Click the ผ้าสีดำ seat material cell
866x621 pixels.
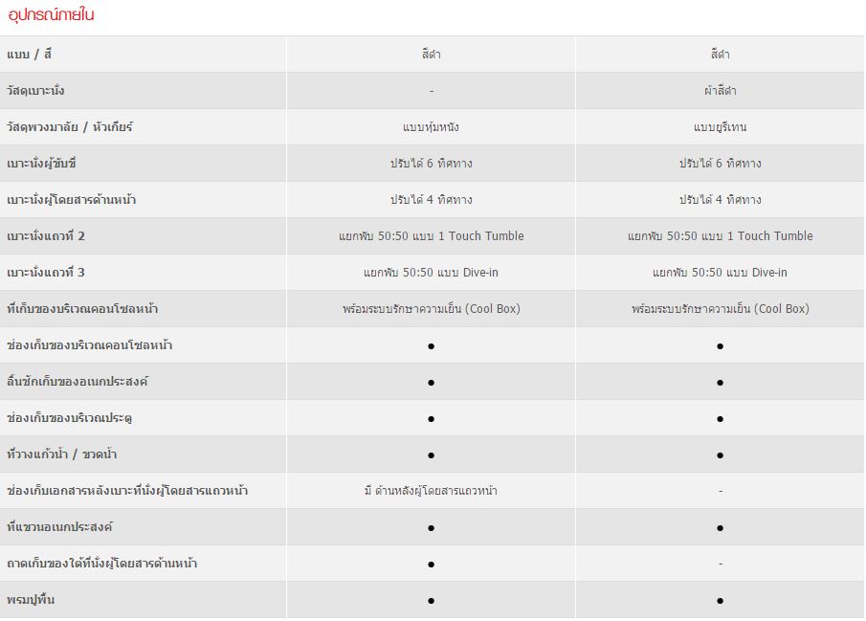click(720, 91)
